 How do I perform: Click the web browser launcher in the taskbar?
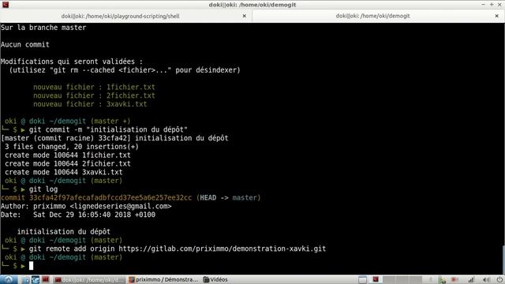(x=36, y=280)
